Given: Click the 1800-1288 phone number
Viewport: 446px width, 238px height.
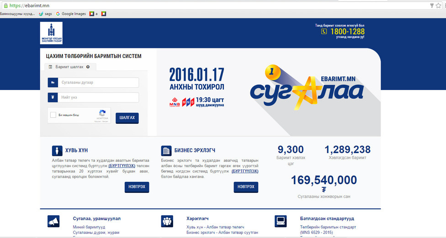Looking at the screenshot, I should [347, 32].
